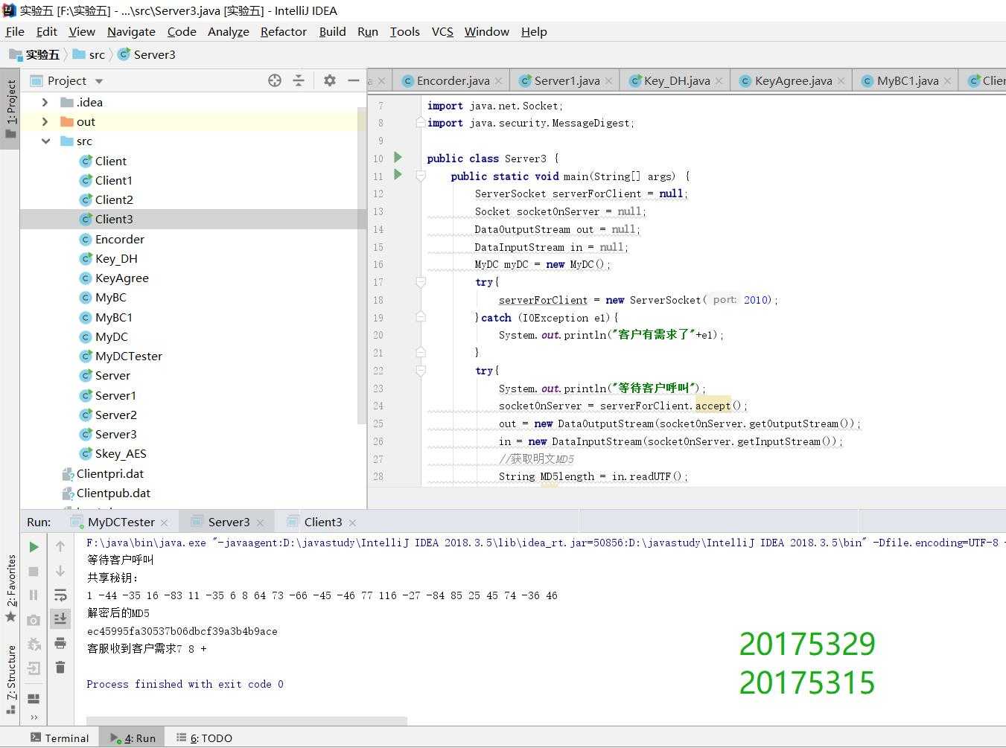Viewport: 1006px width, 748px height.
Task: Click the Print console output icon
Action: click(x=60, y=643)
